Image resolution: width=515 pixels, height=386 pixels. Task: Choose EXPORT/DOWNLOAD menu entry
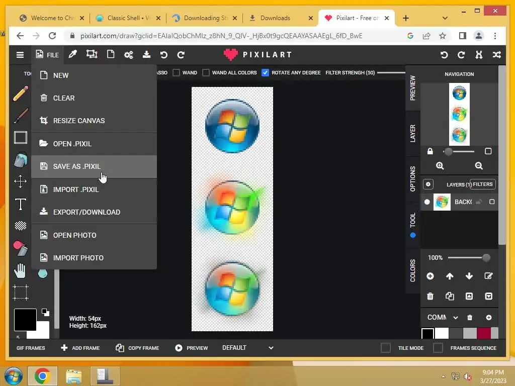tap(94, 212)
